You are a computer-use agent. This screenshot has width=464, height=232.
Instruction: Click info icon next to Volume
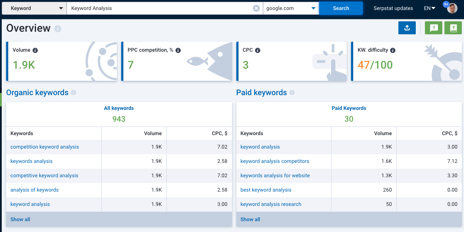pos(35,50)
